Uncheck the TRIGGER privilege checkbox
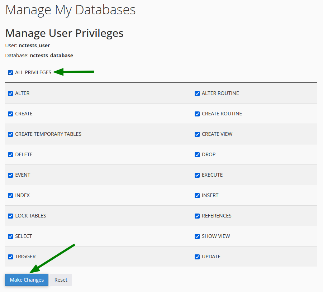 tap(10, 257)
